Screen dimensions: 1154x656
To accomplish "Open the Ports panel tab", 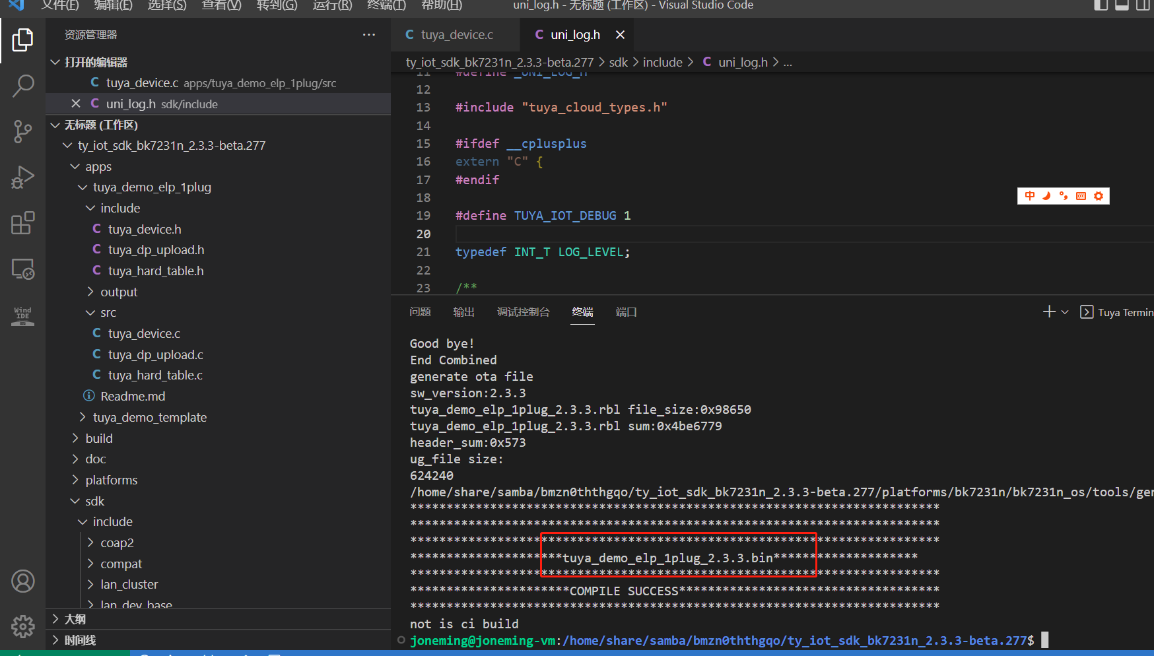I will [x=627, y=312].
